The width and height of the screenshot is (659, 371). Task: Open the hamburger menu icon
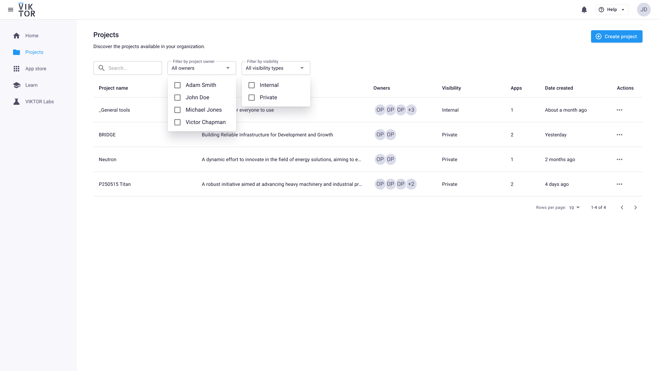click(11, 9)
